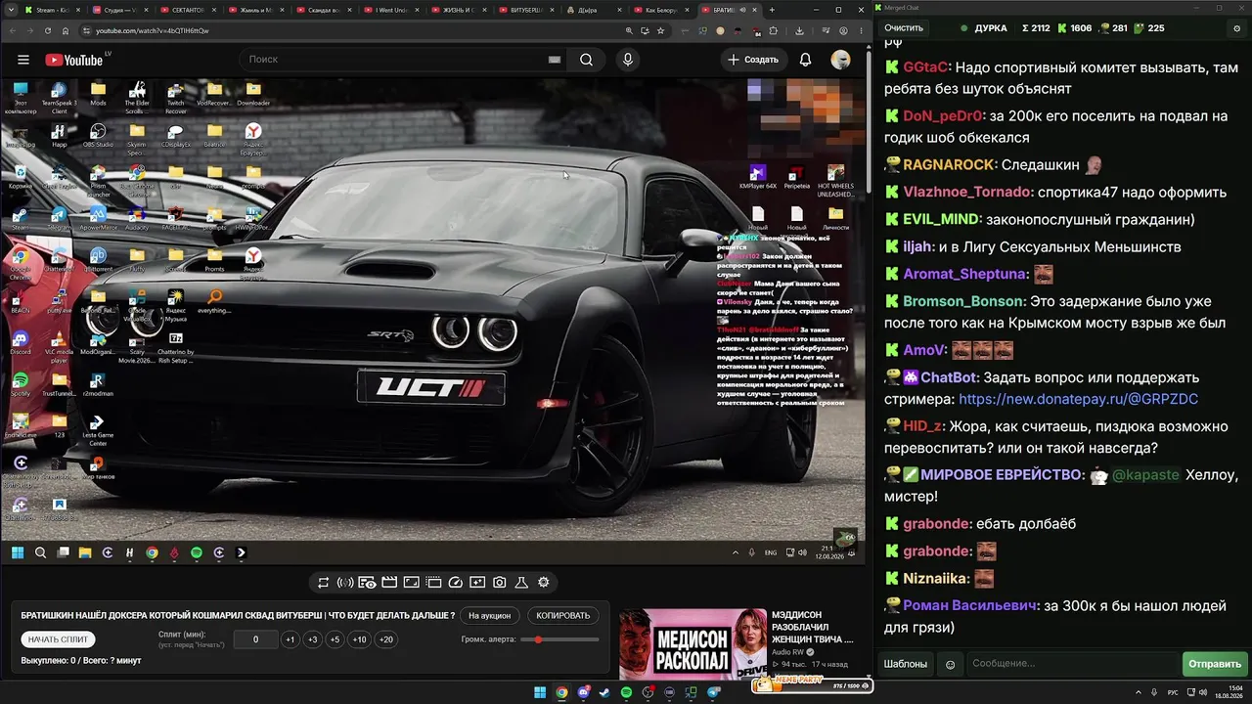1252x704 pixels.
Task: Toggle the clapperboard cinema mode icon
Action: click(x=389, y=583)
